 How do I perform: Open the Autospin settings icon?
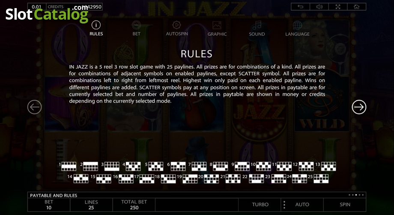[x=176, y=25]
